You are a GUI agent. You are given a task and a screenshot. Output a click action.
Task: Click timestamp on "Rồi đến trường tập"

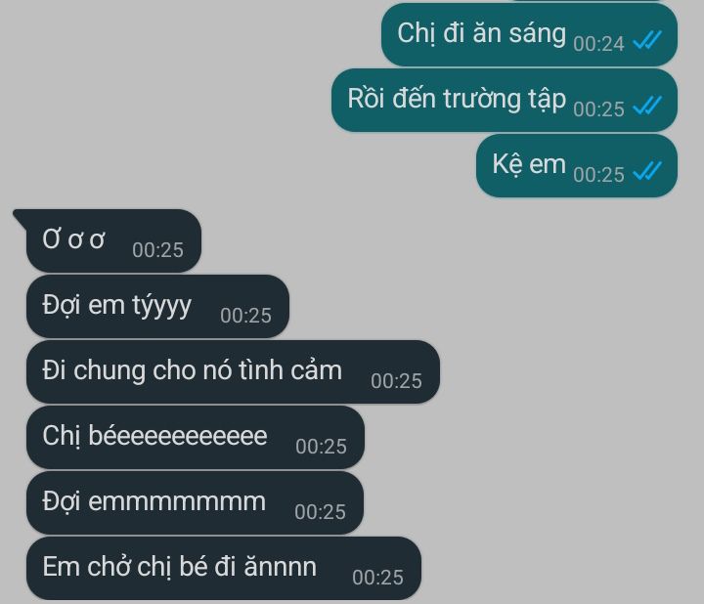pyautogui.click(x=598, y=109)
